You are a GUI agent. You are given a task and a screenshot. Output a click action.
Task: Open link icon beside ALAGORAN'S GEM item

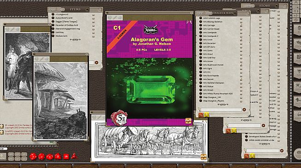(53, 18)
